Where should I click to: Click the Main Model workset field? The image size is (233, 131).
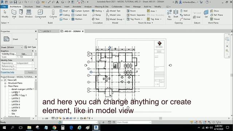click(x=134, y=122)
